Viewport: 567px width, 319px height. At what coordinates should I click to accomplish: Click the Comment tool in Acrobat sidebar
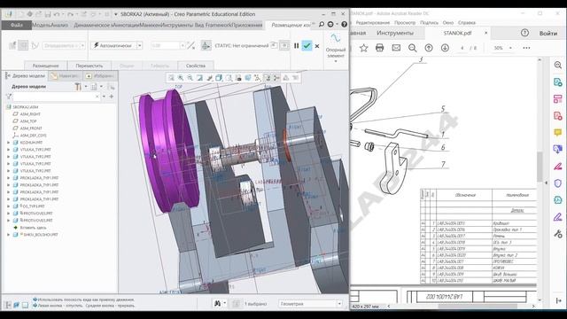pos(558,133)
